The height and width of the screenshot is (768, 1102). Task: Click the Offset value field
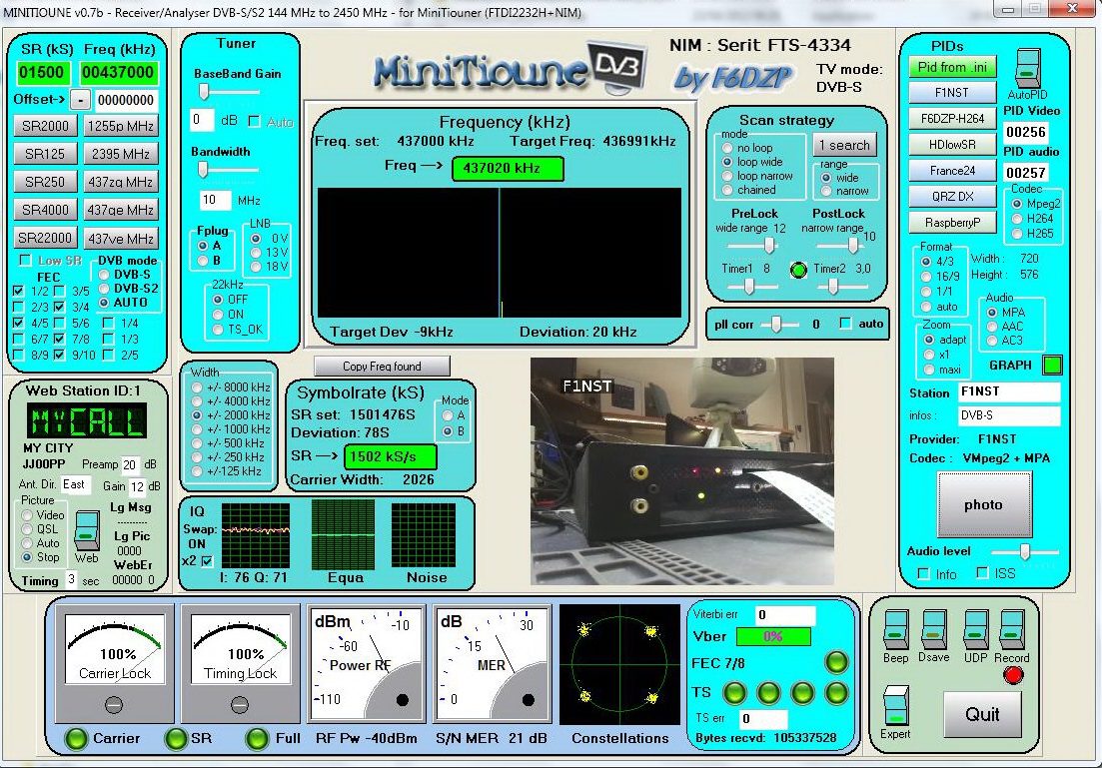point(126,101)
